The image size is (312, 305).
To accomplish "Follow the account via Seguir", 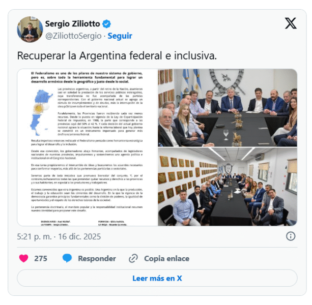I will point(120,36).
